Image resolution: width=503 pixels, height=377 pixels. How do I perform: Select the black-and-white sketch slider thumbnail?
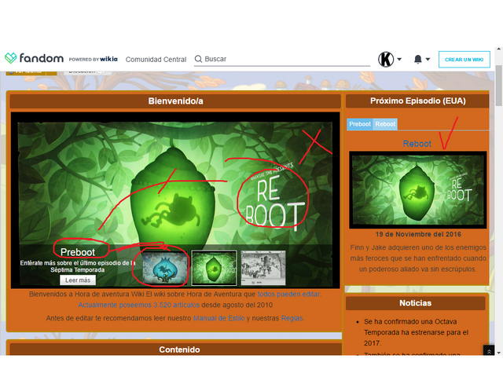click(263, 268)
